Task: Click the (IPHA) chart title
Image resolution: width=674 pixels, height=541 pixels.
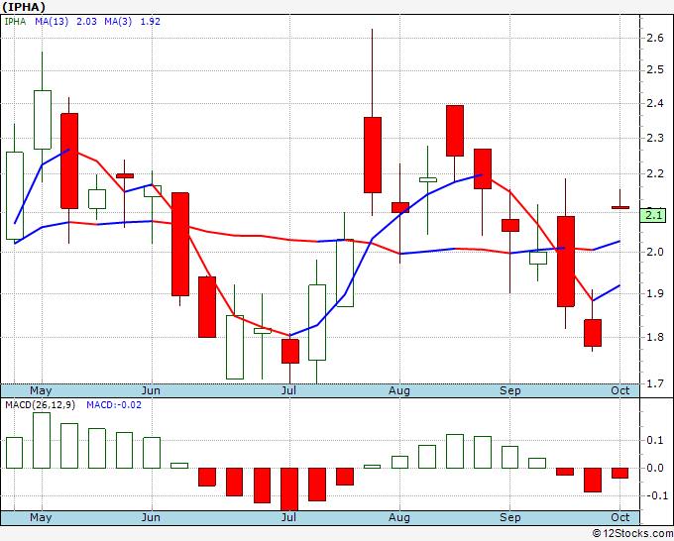Action: point(24,7)
